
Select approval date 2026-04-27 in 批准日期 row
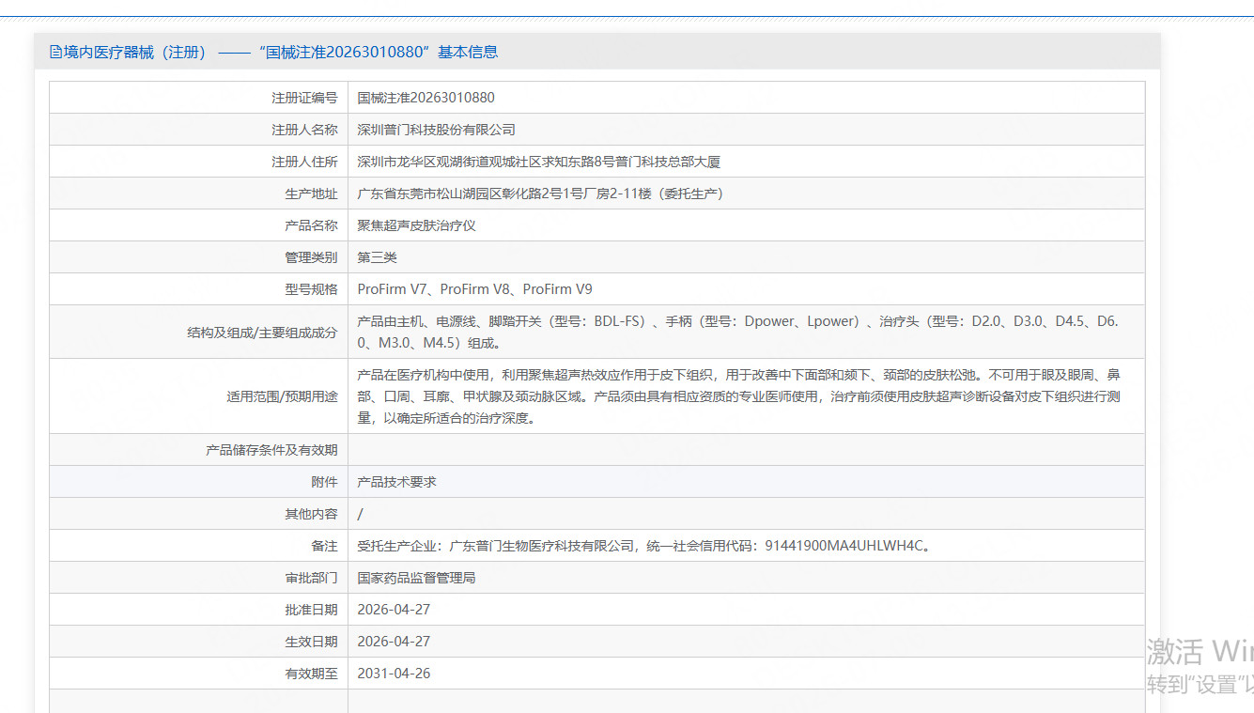394,610
